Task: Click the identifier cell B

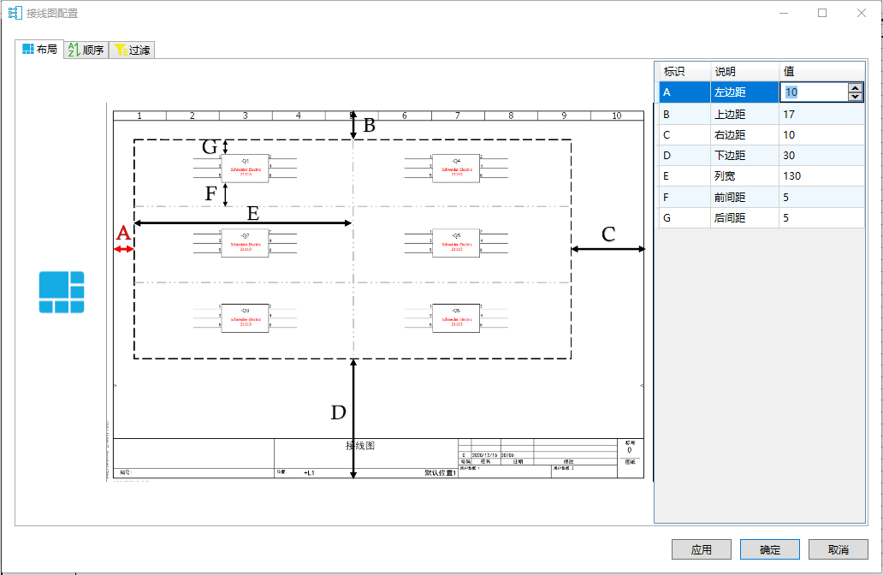Action: pos(684,115)
